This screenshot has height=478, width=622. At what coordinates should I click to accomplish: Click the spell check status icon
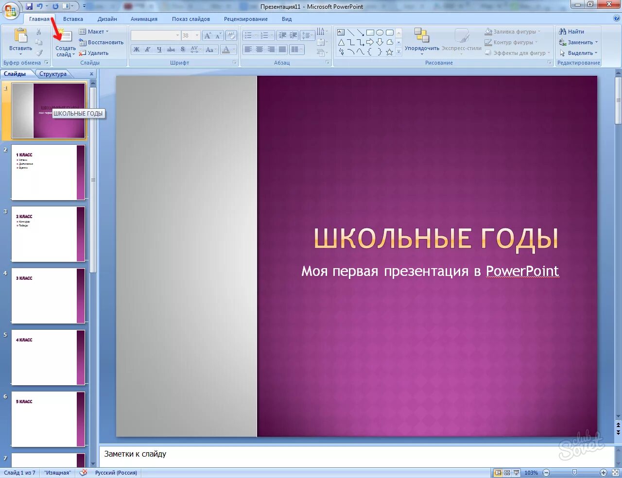tap(83, 472)
